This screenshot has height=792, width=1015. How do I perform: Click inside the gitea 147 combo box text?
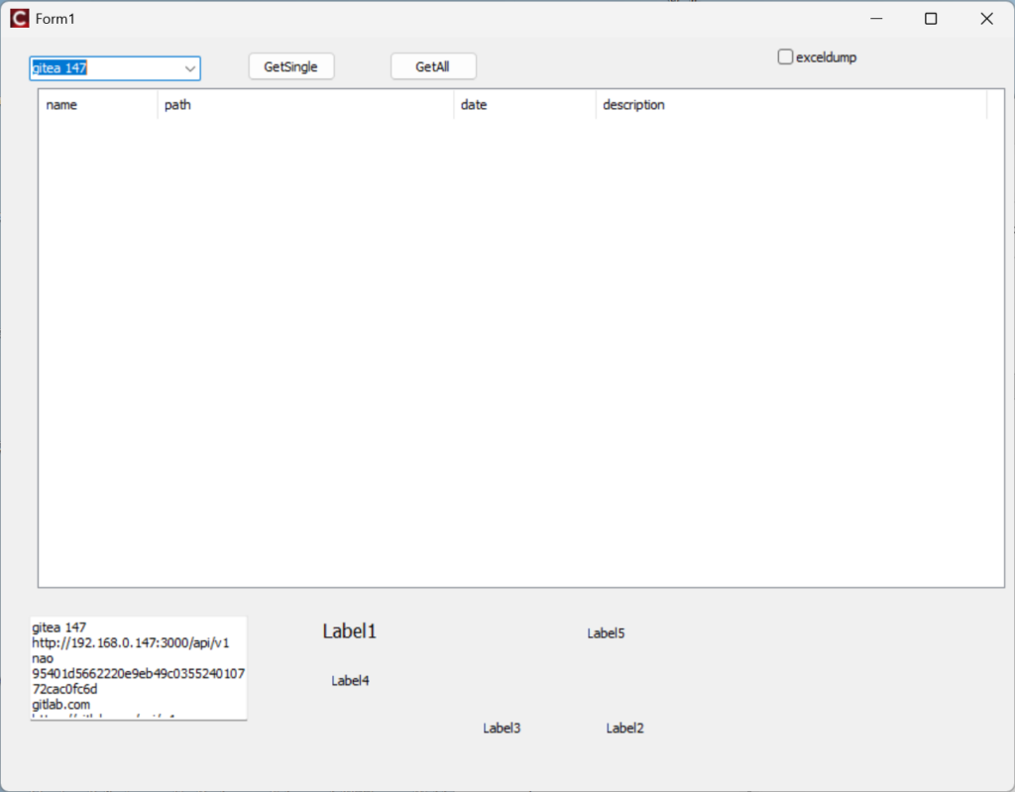pyautogui.click(x=99, y=68)
